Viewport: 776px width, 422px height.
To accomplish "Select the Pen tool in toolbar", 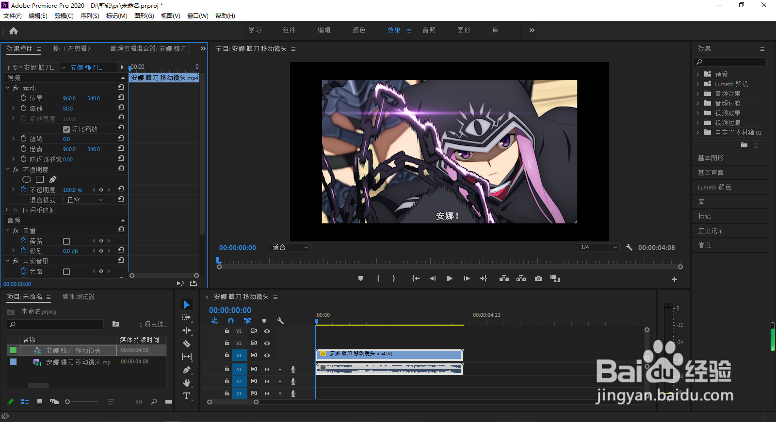I will point(187,370).
